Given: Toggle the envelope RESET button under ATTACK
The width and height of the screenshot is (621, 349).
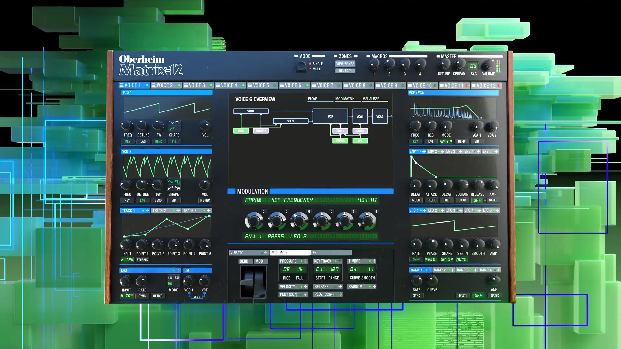Looking at the screenshot, I should 431,200.
